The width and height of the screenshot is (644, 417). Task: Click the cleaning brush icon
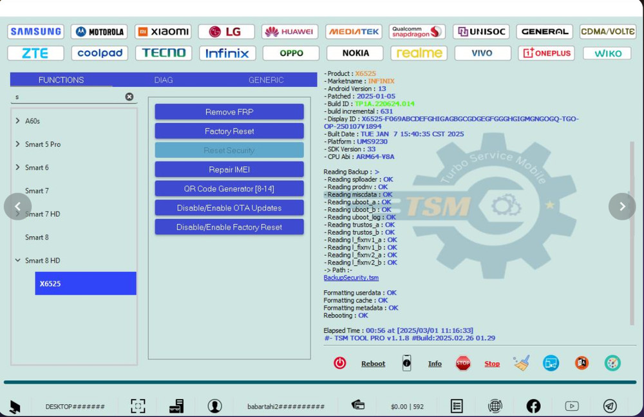point(522,362)
